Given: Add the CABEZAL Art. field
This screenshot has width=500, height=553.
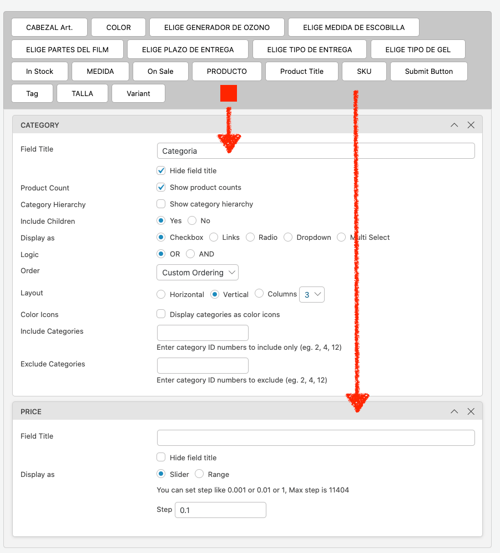Looking at the screenshot, I should 49,27.
